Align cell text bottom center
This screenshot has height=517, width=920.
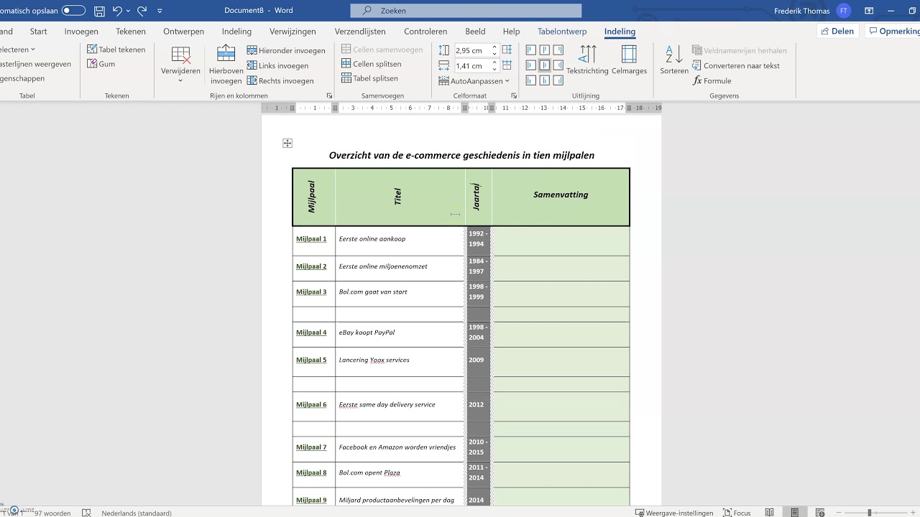point(545,80)
